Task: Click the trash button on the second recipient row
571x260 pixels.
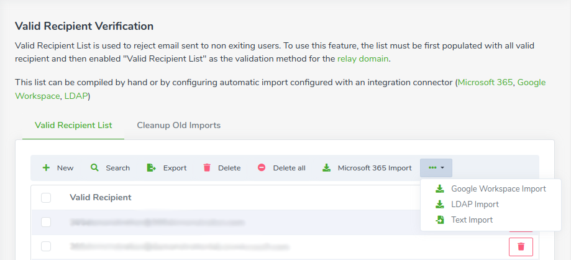Action: click(521, 247)
